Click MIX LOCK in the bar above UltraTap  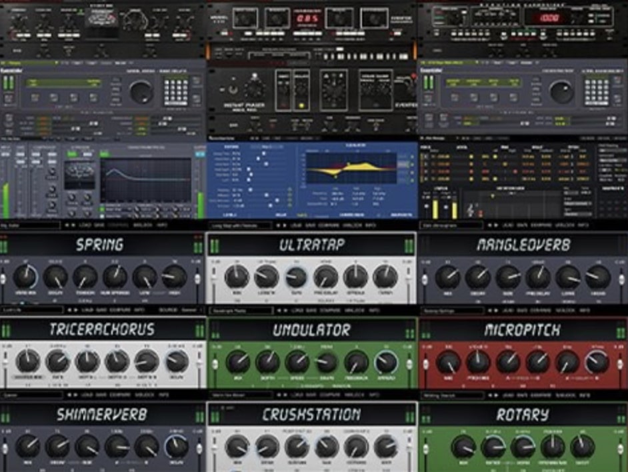(x=353, y=225)
